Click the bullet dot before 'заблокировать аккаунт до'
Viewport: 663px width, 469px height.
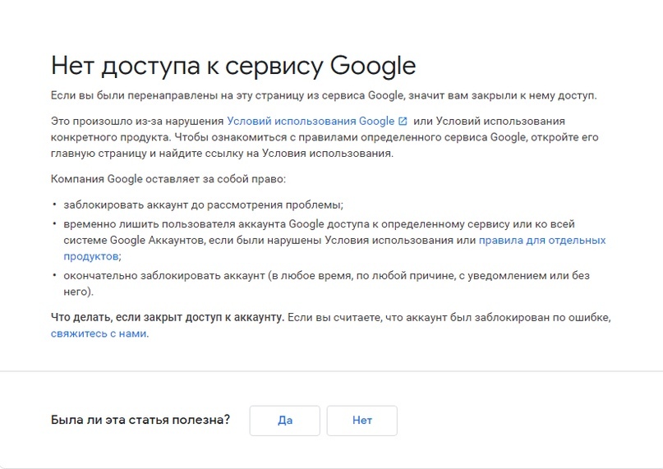click(x=54, y=205)
